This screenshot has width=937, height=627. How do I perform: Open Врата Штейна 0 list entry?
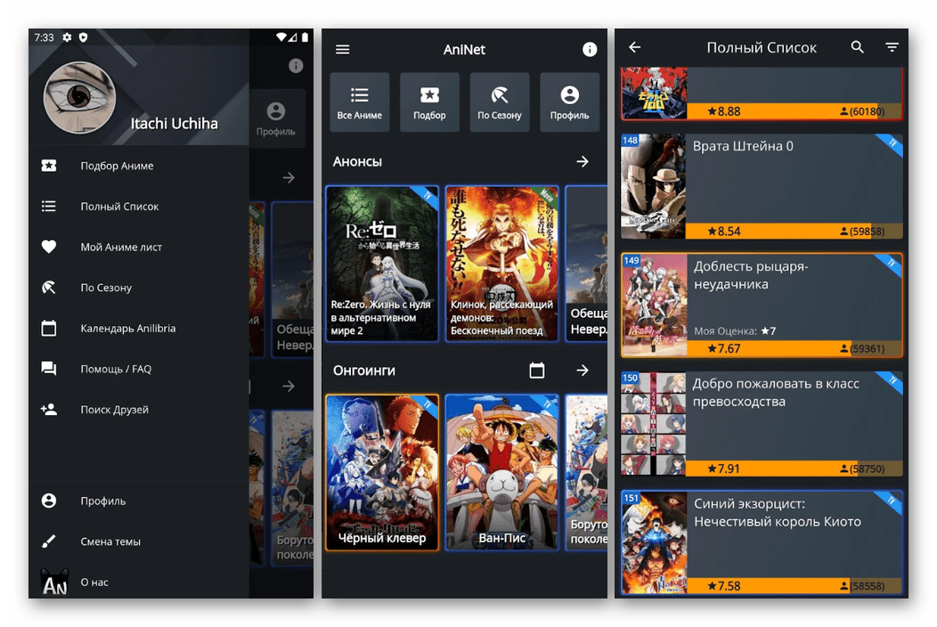pos(762,187)
